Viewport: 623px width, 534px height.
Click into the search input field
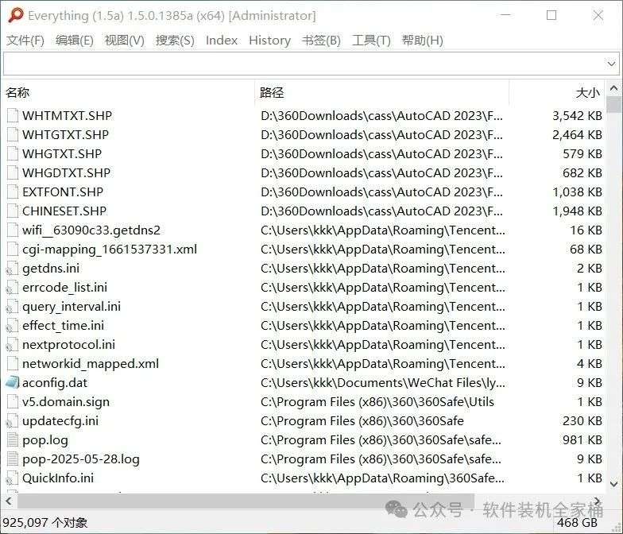click(x=304, y=64)
